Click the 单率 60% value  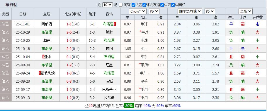click(x=177, y=105)
